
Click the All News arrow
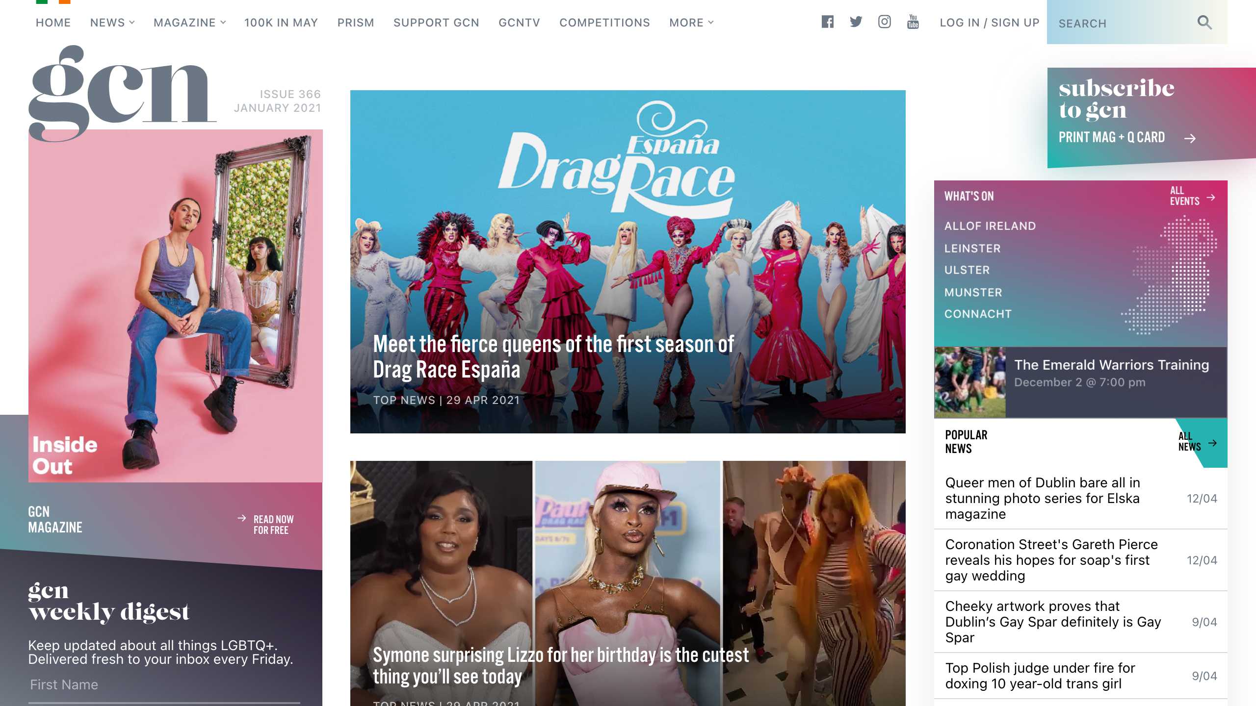1213,443
